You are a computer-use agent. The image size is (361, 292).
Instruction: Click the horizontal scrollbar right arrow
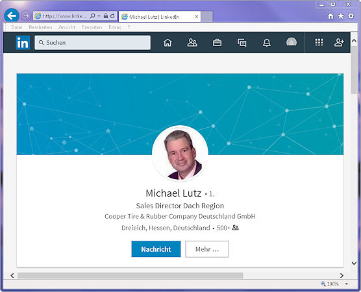point(342,275)
